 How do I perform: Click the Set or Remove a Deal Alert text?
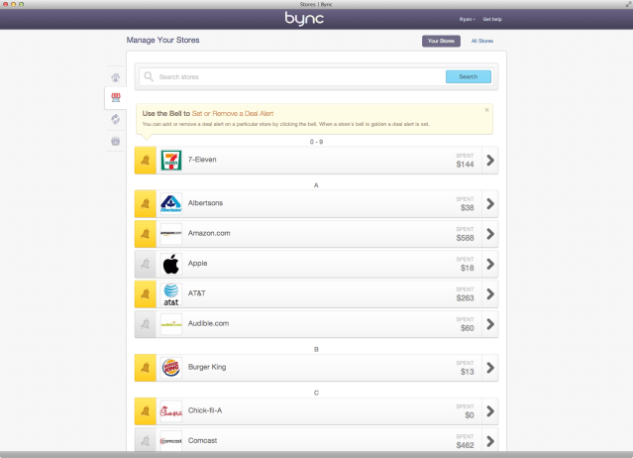pyautogui.click(x=233, y=113)
